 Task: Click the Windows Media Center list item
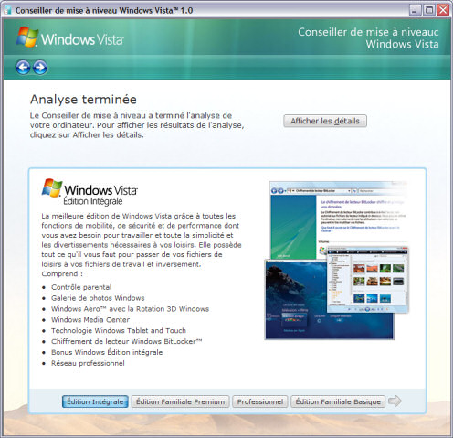(90, 319)
